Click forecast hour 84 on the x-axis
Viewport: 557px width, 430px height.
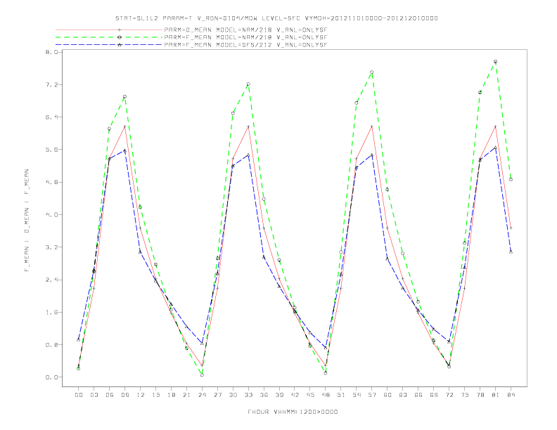(511, 395)
